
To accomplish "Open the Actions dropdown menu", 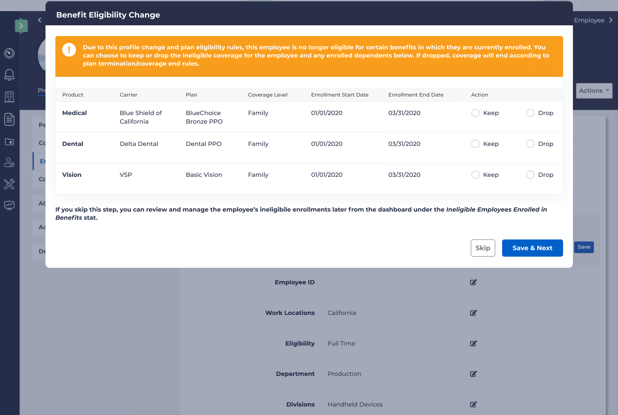I will (594, 91).
